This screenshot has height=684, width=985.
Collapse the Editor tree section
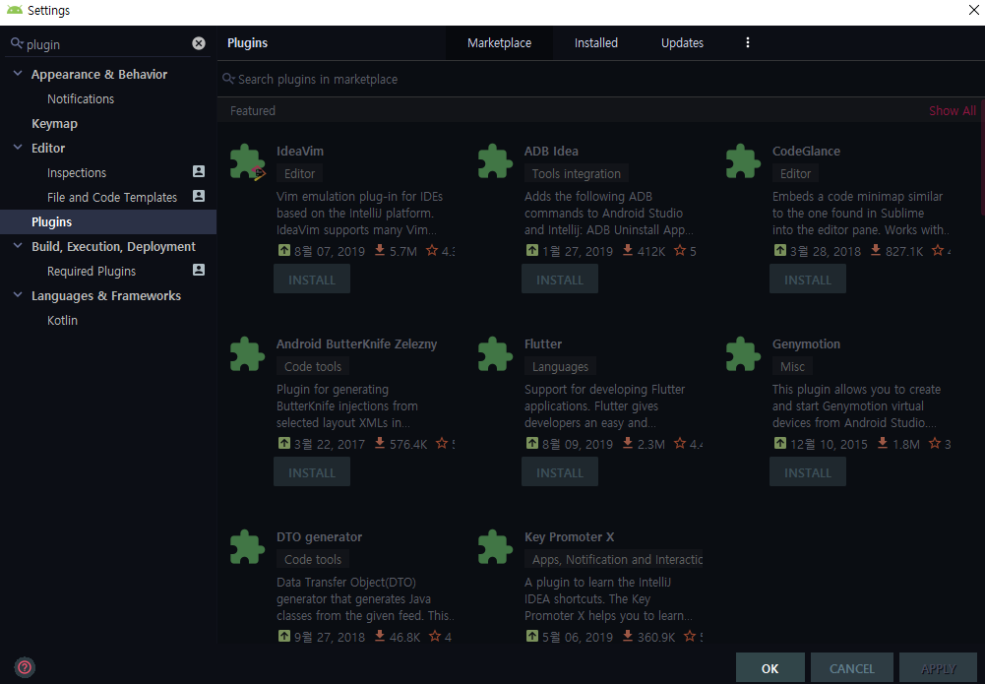point(18,148)
